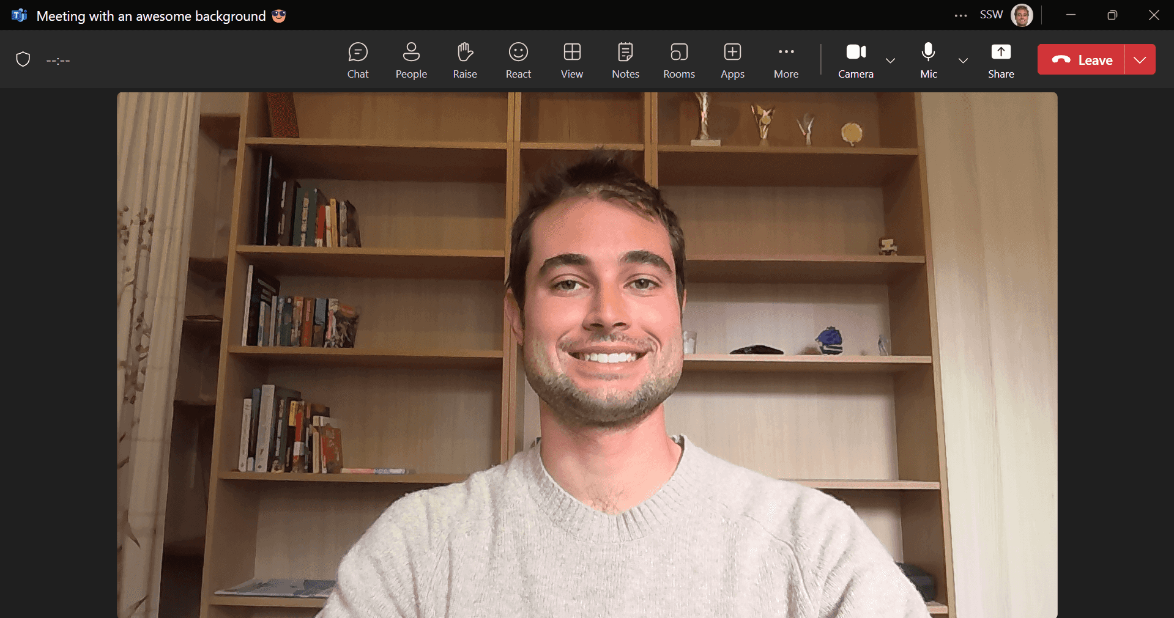Screen dimensions: 1174x618
Task: Click the shield security icon
Action: tap(23, 60)
